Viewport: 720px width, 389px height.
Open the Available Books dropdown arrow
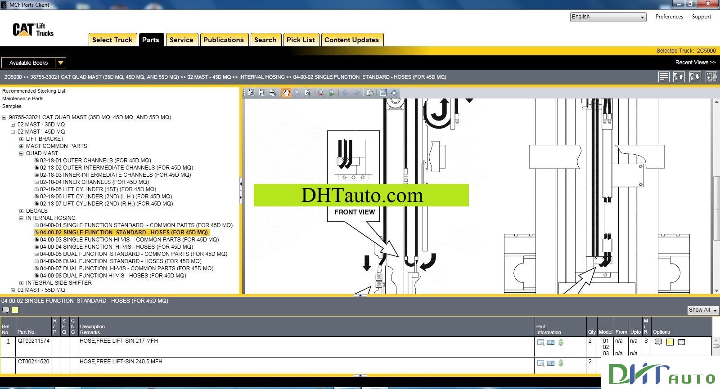60,63
